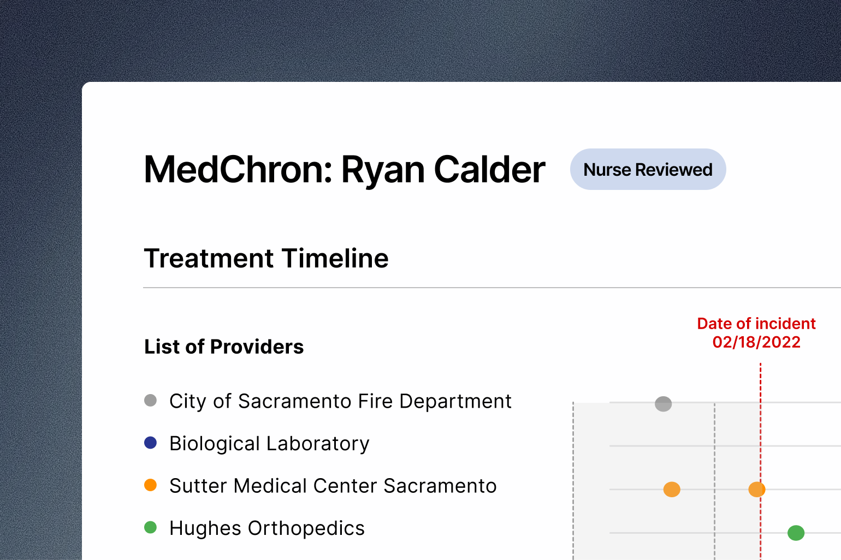
Task: Click the red Date of incident label
Action: point(756,324)
